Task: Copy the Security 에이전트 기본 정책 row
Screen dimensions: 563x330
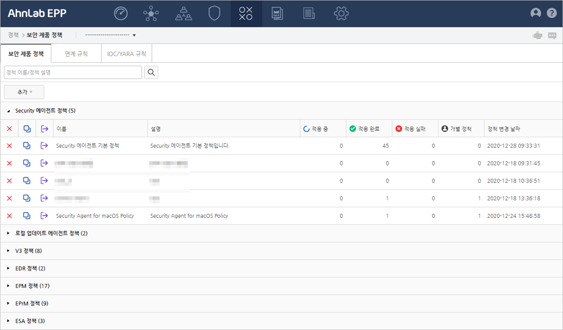Action: (x=26, y=145)
